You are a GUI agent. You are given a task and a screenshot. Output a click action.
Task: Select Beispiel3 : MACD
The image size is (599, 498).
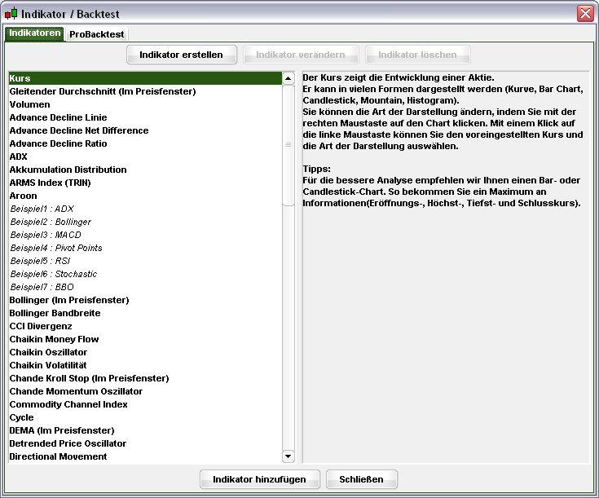(x=145, y=235)
